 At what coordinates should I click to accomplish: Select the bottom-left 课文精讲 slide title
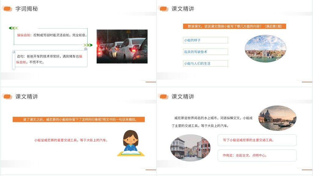(27, 97)
